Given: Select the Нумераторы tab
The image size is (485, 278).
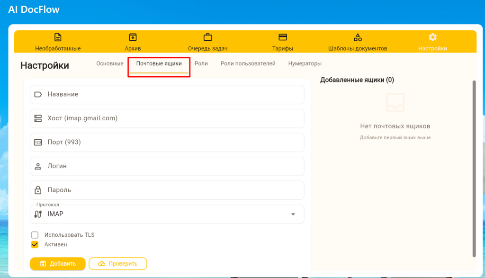Looking at the screenshot, I should pyautogui.click(x=305, y=63).
